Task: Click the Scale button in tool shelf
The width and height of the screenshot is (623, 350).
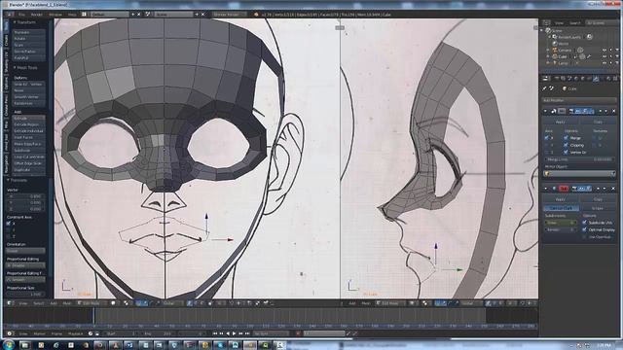Action: pos(28,45)
